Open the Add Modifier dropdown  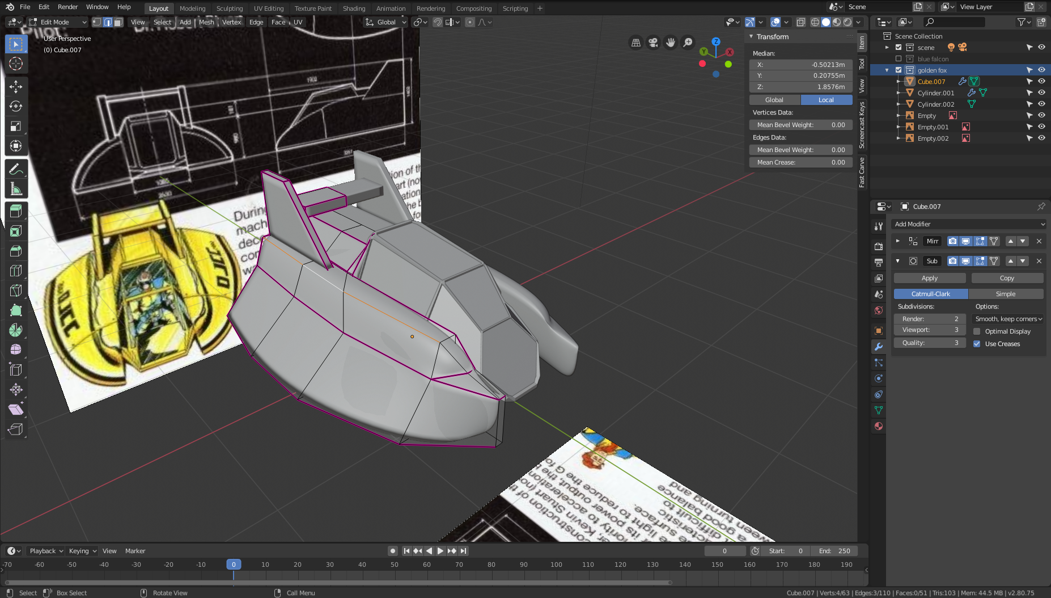tap(969, 224)
